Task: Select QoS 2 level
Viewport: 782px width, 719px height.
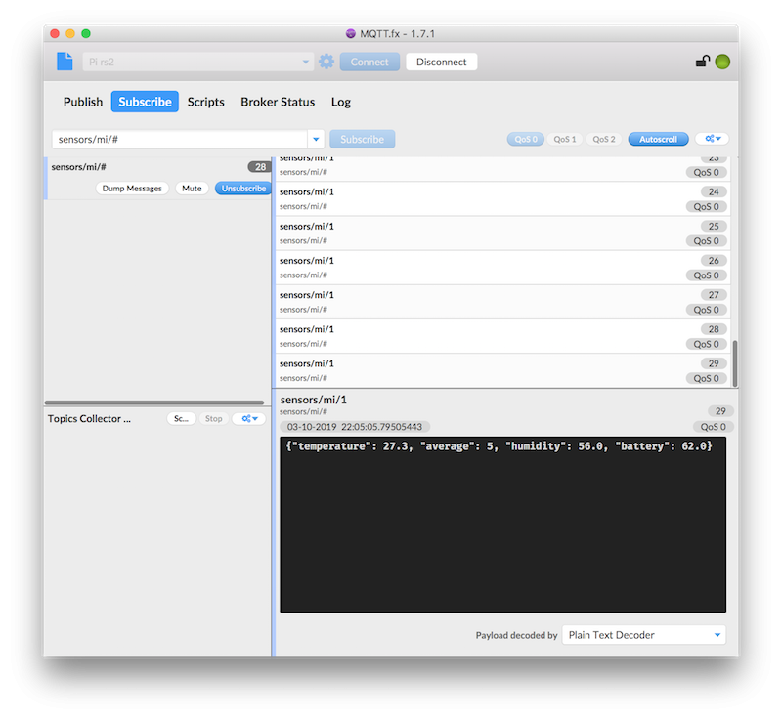Action: pyautogui.click(x=604, y=139)
